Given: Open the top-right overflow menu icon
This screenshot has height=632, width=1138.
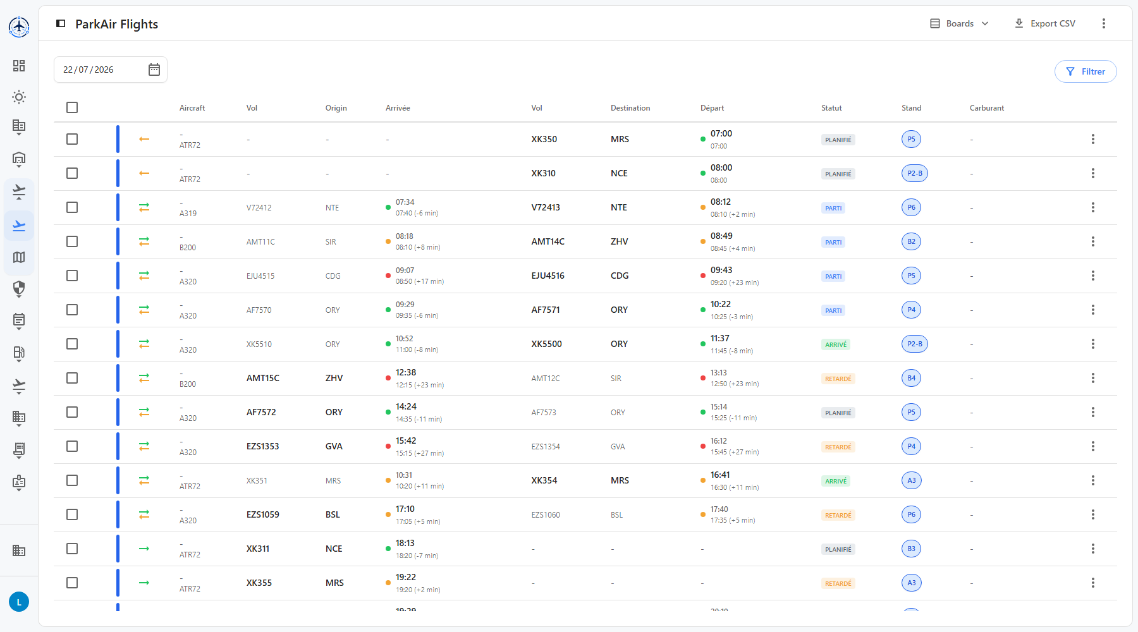Looking at the screenshot, I should point(1104,23).
